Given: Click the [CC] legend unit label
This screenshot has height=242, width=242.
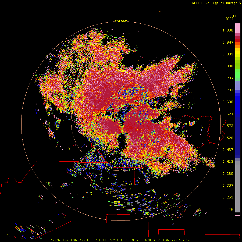Looking at the screenshot, I should (x=229, y=19).
